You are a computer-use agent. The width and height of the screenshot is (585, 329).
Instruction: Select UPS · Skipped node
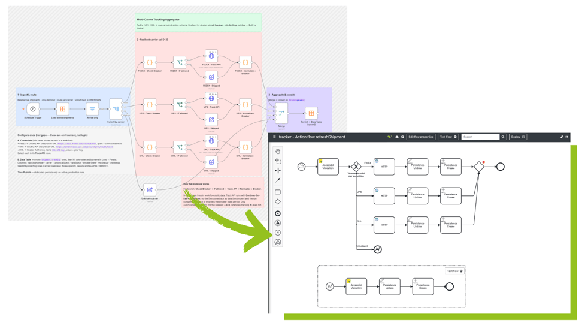pyautogui.click(x=211, y=120)
